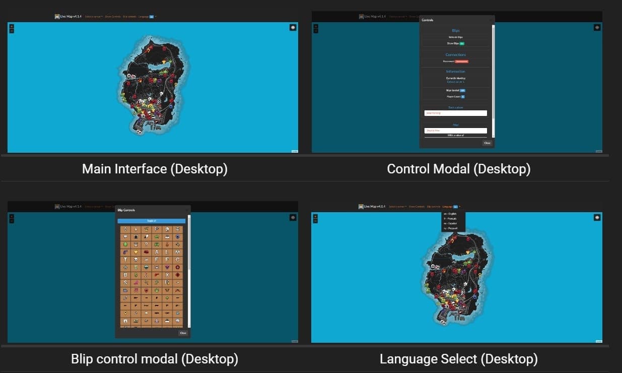Toggle the pistol blip visibility
Screen dimensions: 622x373
click(x=157, y=274)
